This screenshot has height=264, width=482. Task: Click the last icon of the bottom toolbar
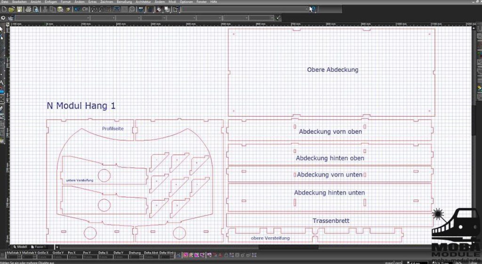[254, 255]
